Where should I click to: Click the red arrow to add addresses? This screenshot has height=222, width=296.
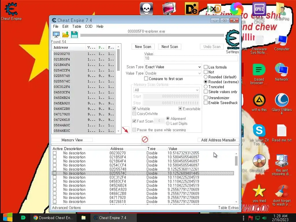click(125, 130)
